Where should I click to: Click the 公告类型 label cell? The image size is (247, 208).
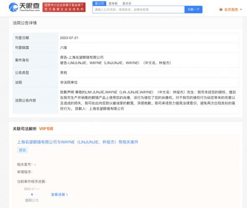tap(36, 72)
